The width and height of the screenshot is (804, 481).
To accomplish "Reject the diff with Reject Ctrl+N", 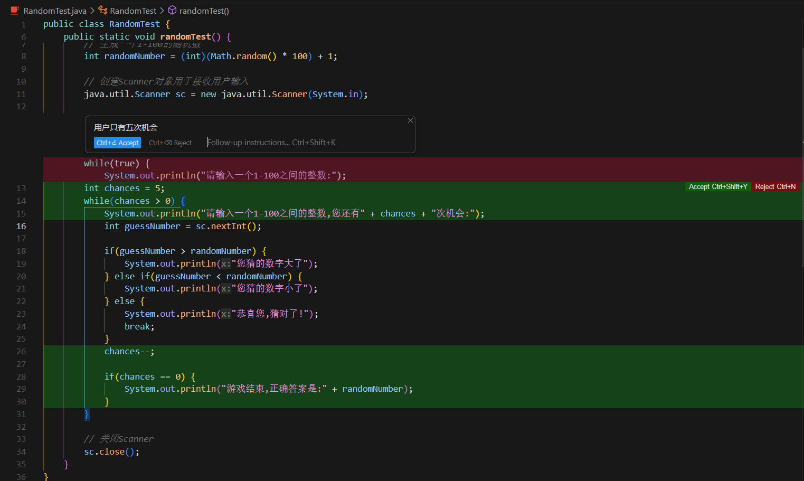I will point(775,187).
